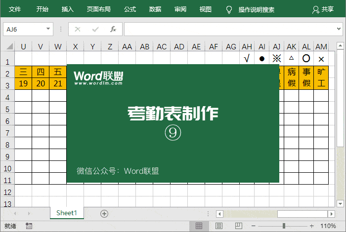Click the 共享 share button
Screen dimensions: 346x232
[323, 9]
